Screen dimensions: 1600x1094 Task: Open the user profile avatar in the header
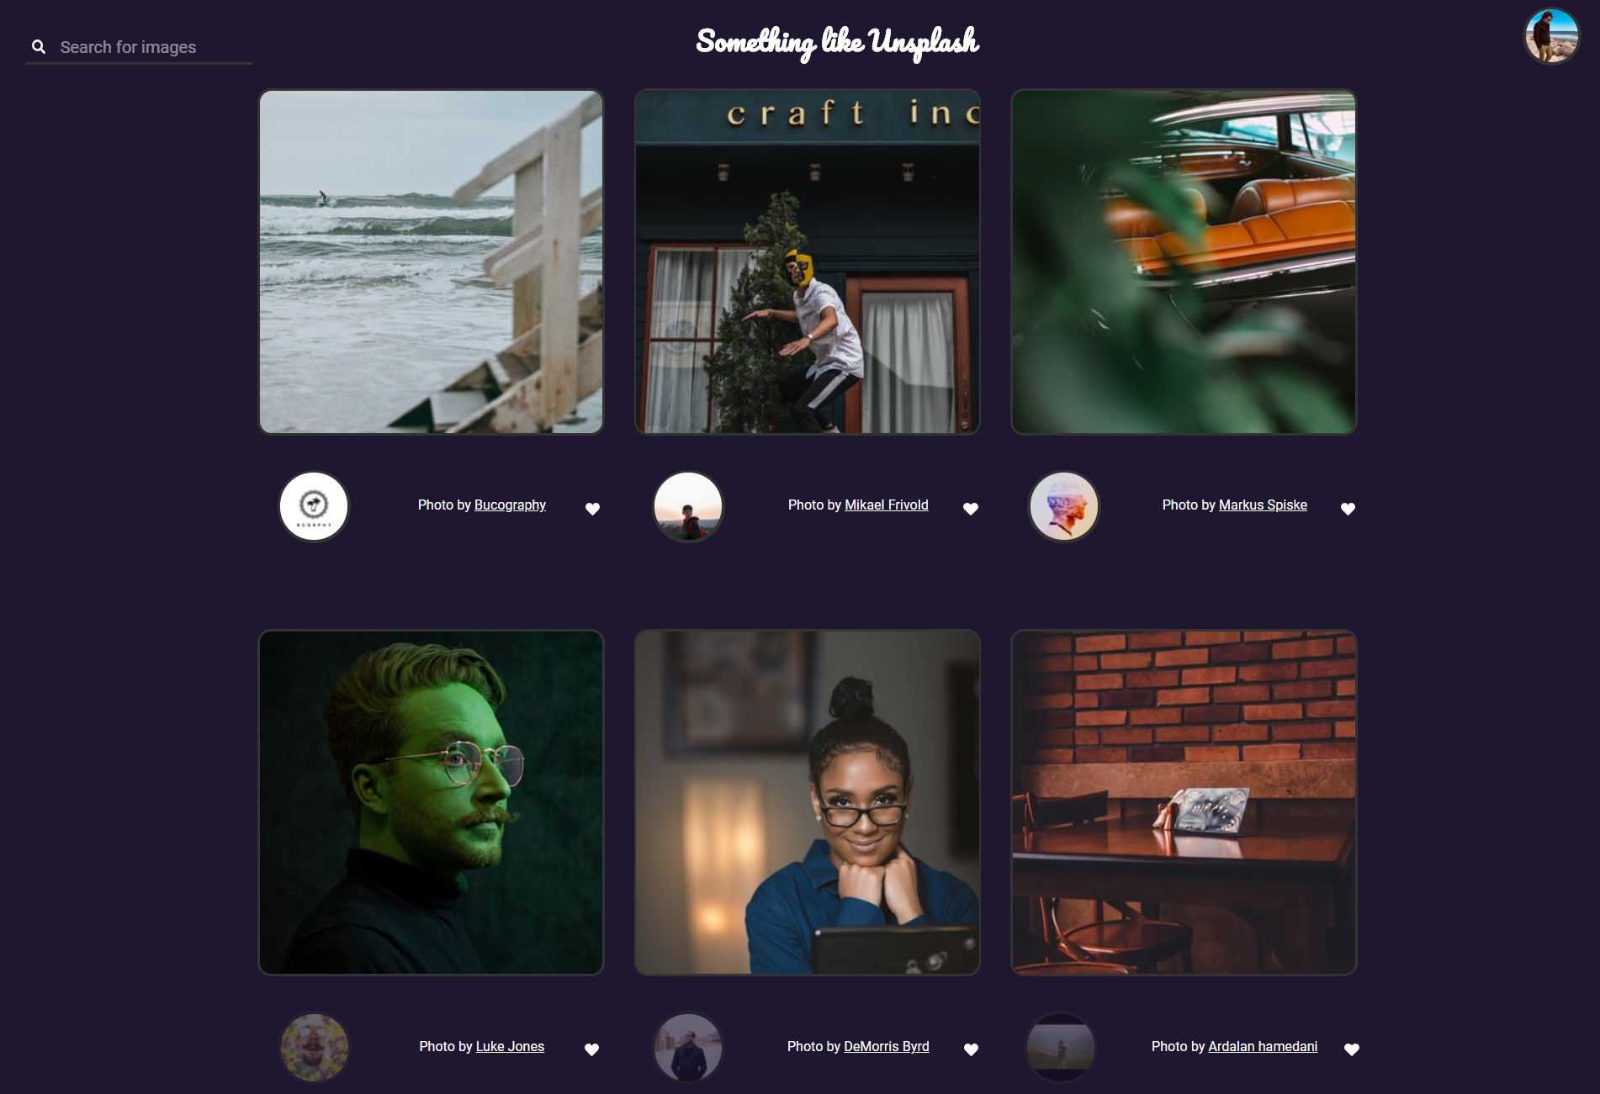pyautogui.click(x=1552, y=36)
